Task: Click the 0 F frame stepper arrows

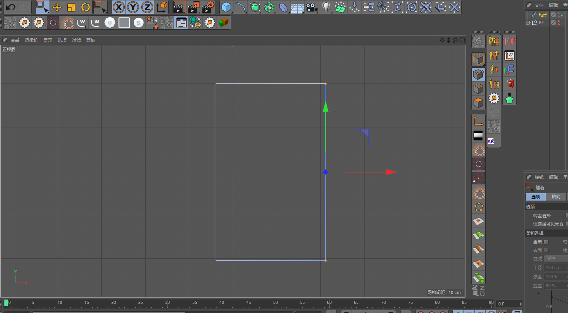Action: point(521,304)
